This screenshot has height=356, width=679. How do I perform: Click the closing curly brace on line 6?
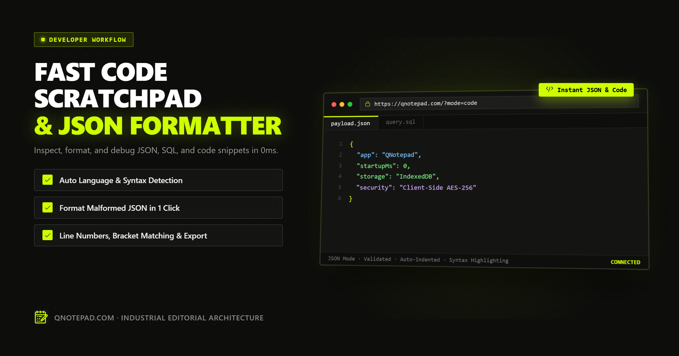point(351,199)
